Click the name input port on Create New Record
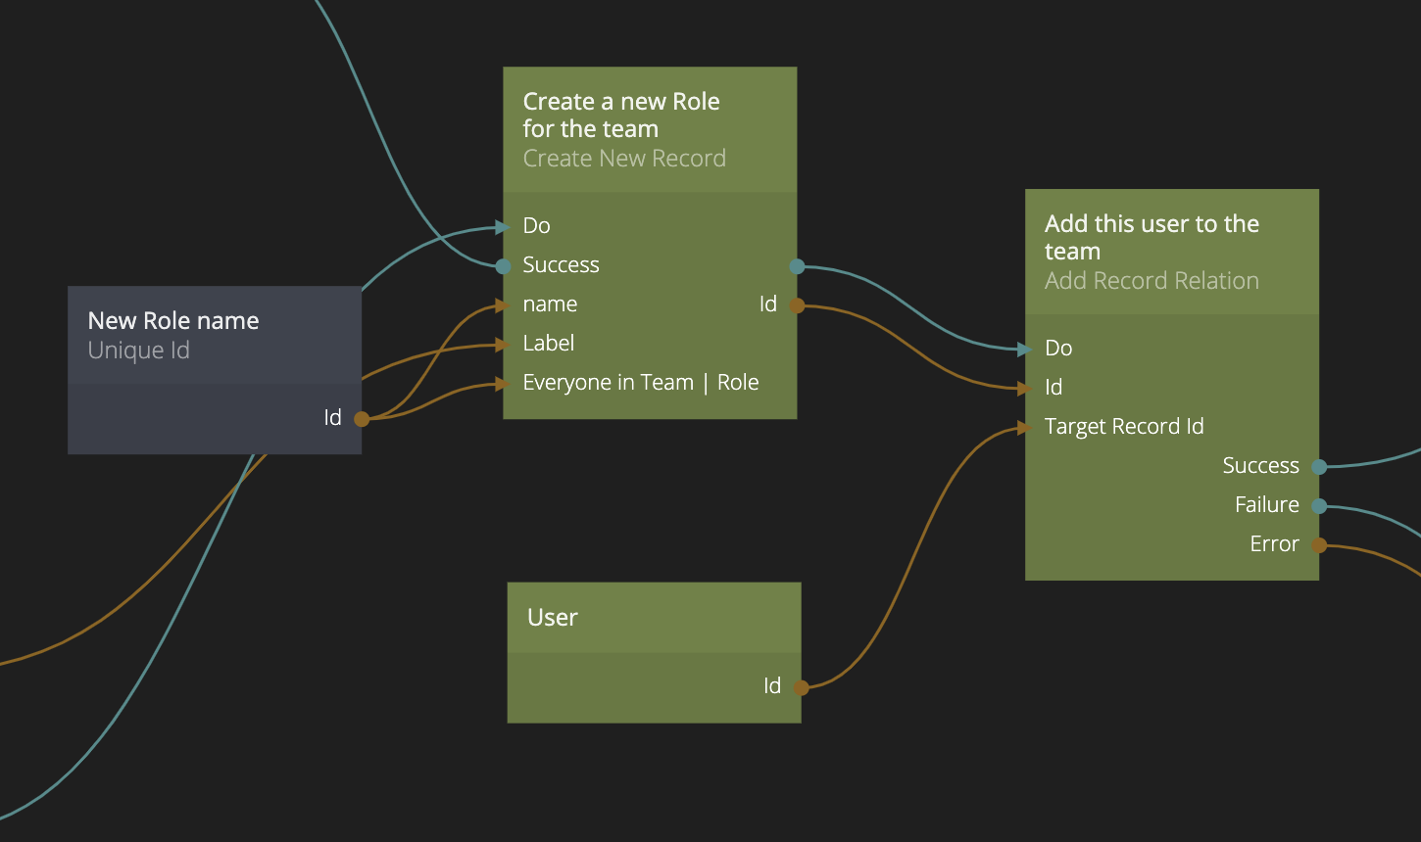The height and width of the screenshot is (842, 1421). coord(503,305)
